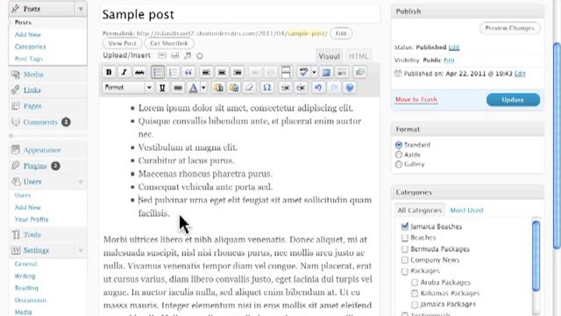
Task: Select the Aside post format
Action: pyautogui.click(x=399, y=154)
